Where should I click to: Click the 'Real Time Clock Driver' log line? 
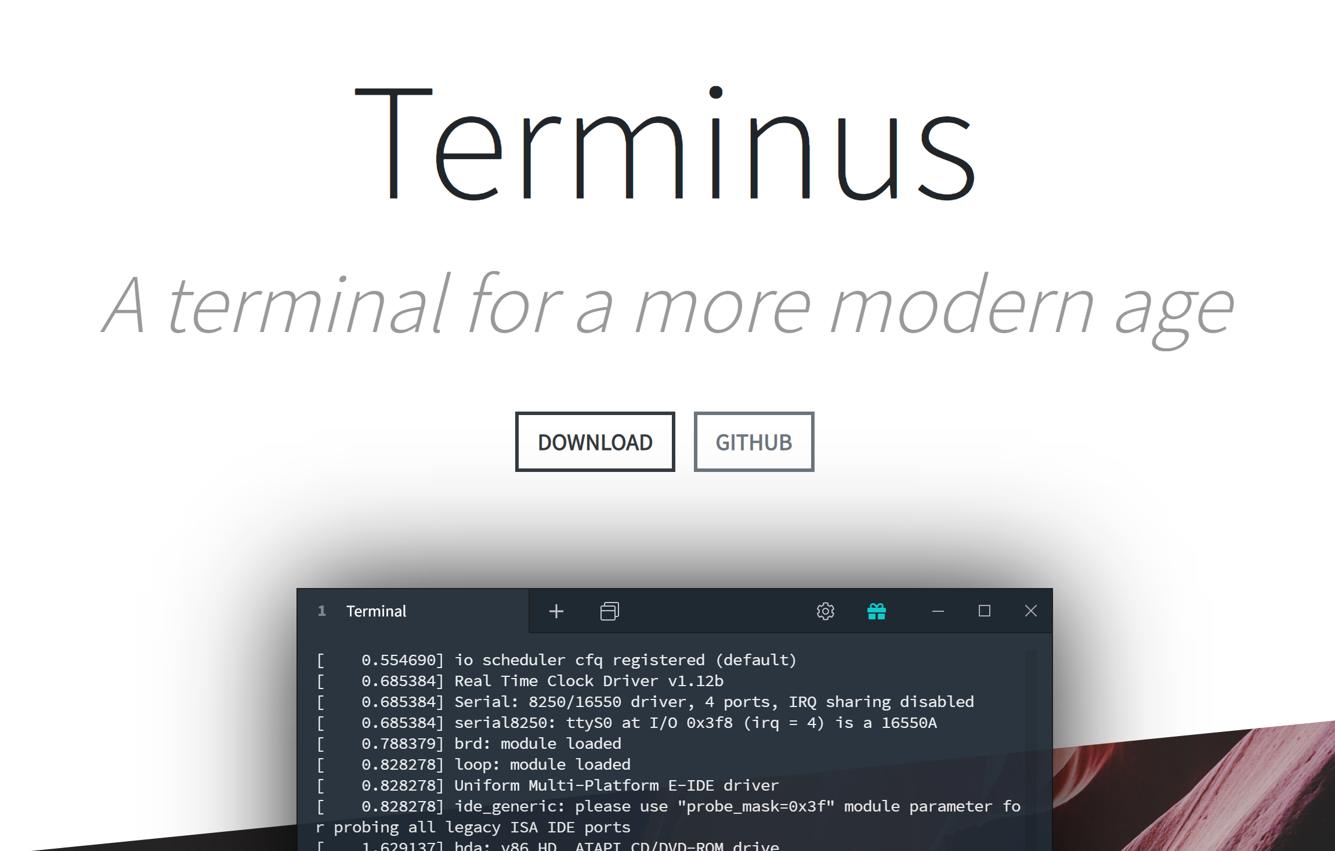click(x=520, y=681)
